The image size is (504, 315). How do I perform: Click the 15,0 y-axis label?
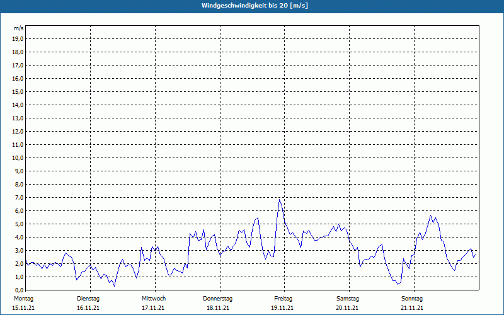18,91
